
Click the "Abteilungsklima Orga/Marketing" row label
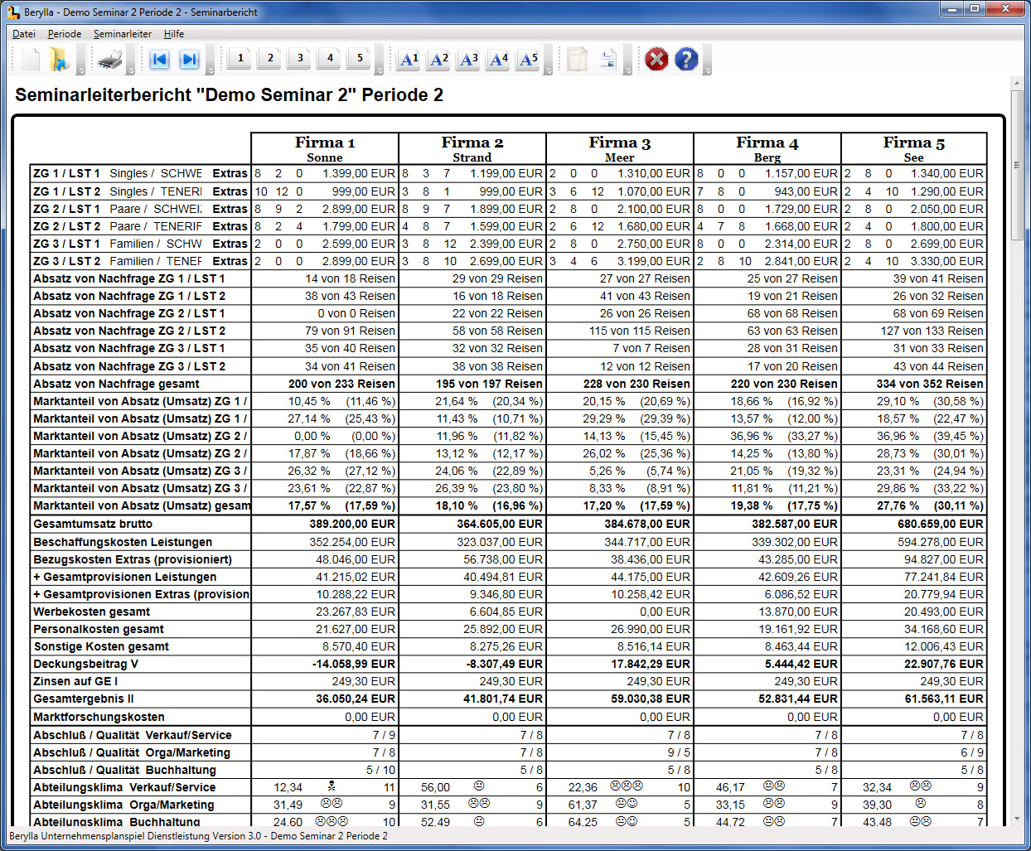point(123,805)
